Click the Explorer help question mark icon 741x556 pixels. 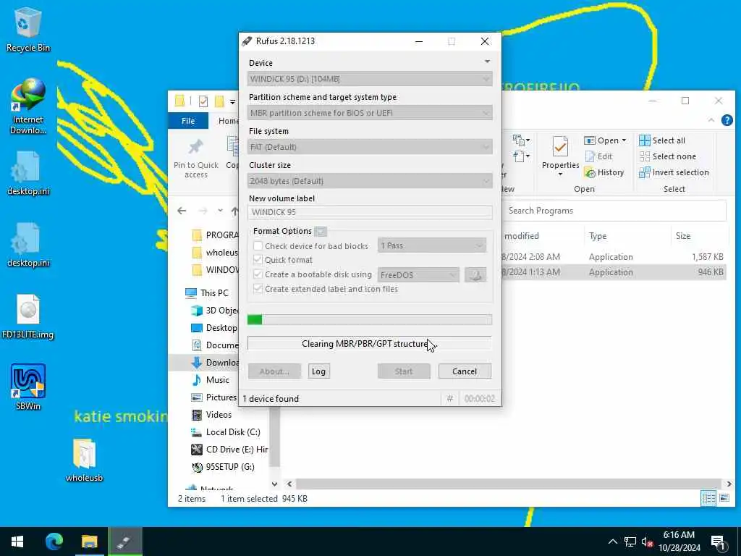tap(727, 121)
